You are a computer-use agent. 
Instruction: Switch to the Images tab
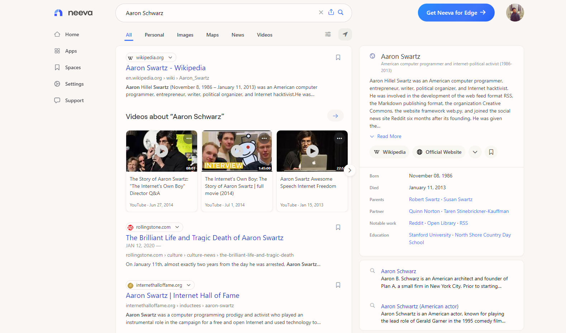pos(185,35)
